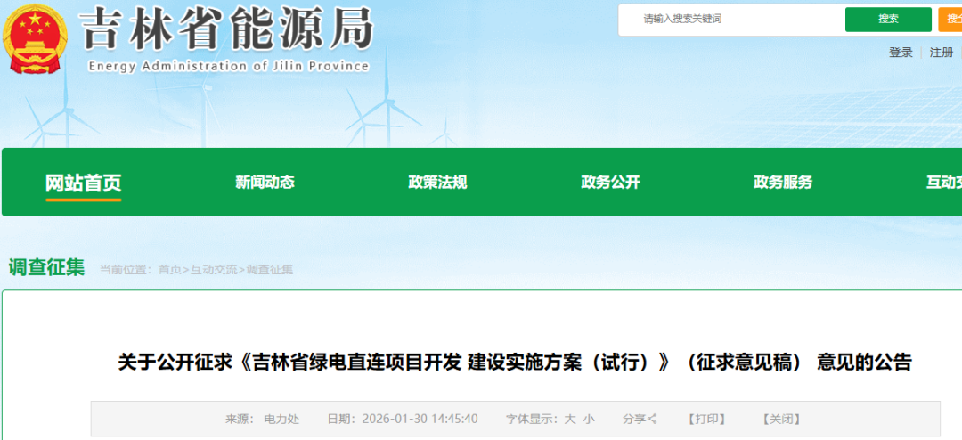Open the 新闻动态 navigation menu
This screenshot has width=962, height=440.
265,183
